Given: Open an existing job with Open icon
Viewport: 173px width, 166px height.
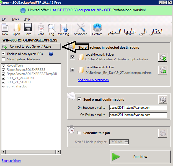Looking at the screenshot, I should tap(17, 29).
